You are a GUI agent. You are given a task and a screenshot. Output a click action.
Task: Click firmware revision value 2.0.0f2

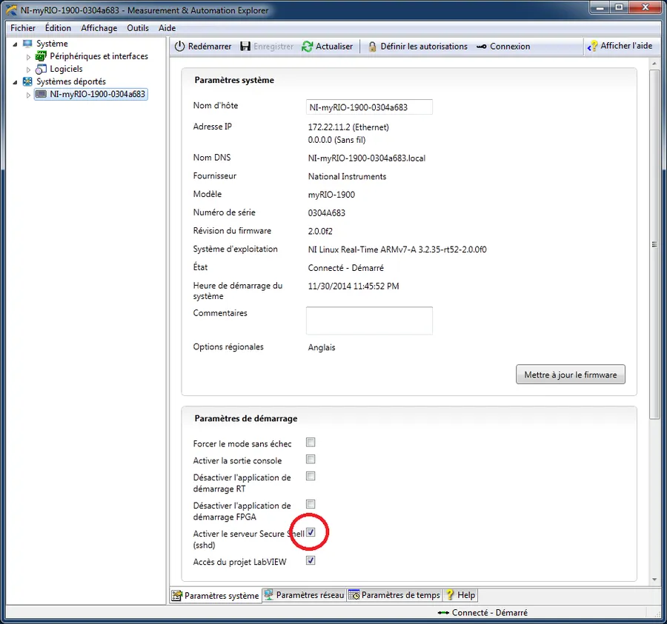point(320,231)
